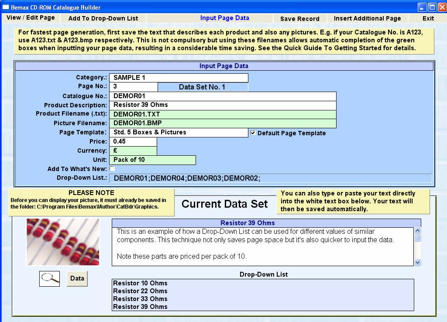Click the Current Data Set heading

[x=225, y=204]
